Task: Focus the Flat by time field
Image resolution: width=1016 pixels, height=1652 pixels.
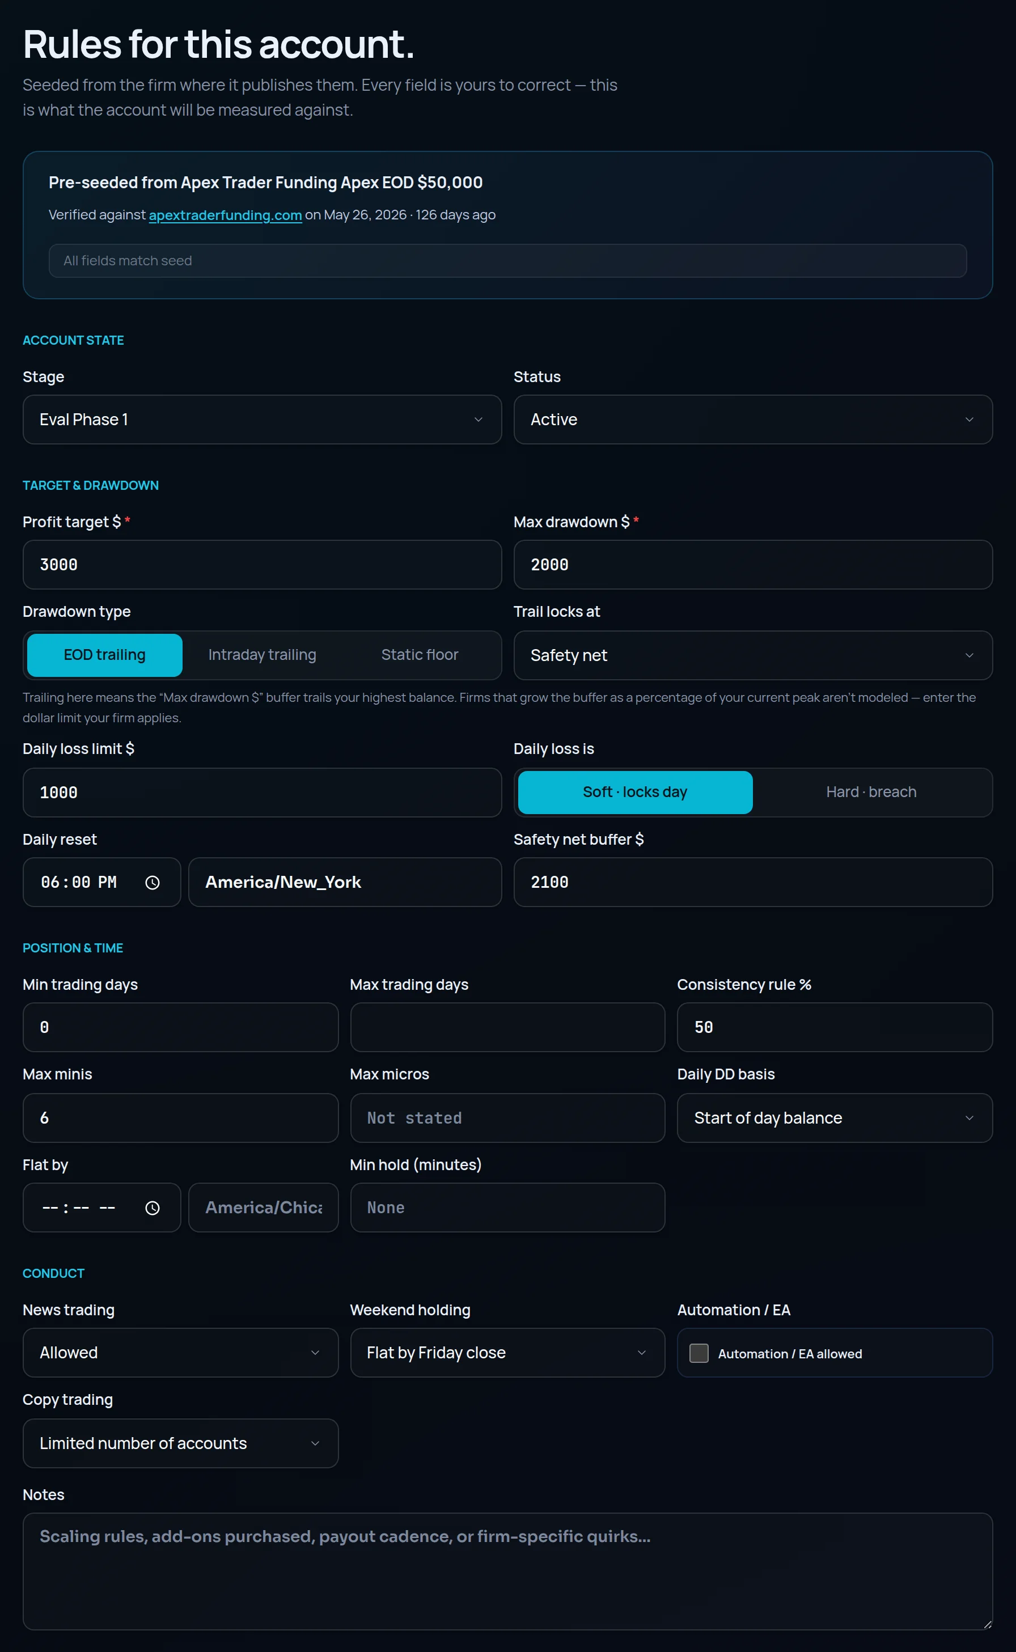Action: coord(101,1208)
